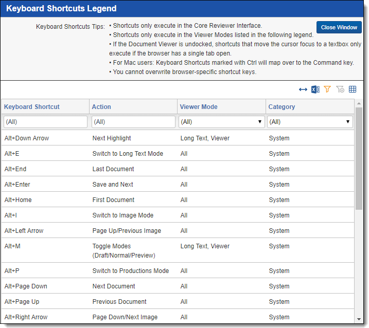The width and height of the screenshot is (369, 328).
Task: Click the clear all filters icon
Action: coord(340,89)
